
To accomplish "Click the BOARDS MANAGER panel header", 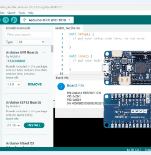I will pyautogui.click(x=18, y=28).
